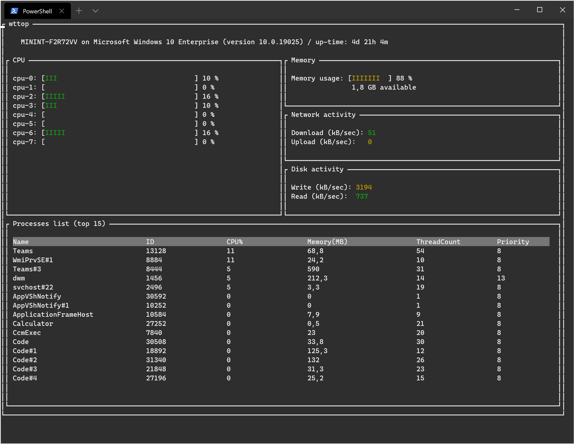Click the Network activity panel title
This screenshot has height=444, width=574.
323,114
